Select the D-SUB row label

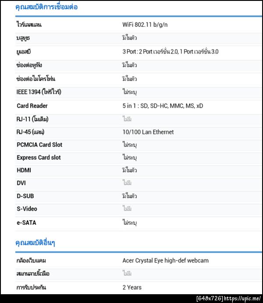click(x=25, y=196)
